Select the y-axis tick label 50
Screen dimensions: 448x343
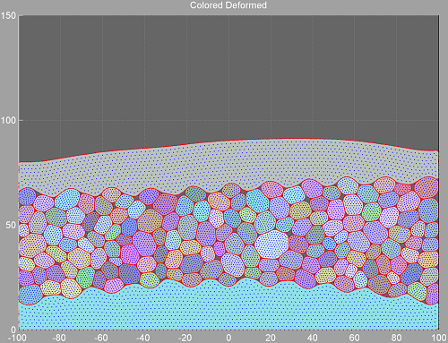tap(11, 225)
